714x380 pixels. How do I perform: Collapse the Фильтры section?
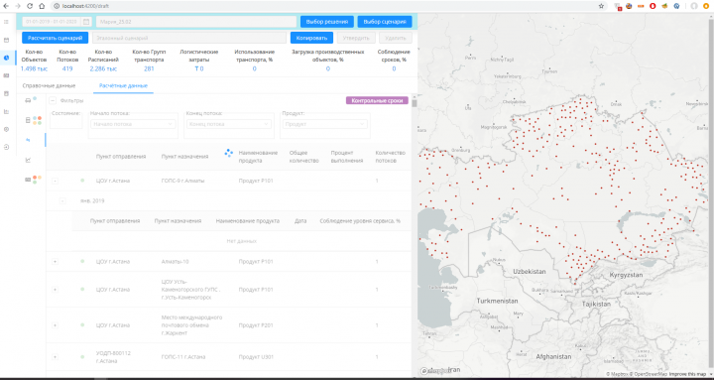click(x=53, y=100)
